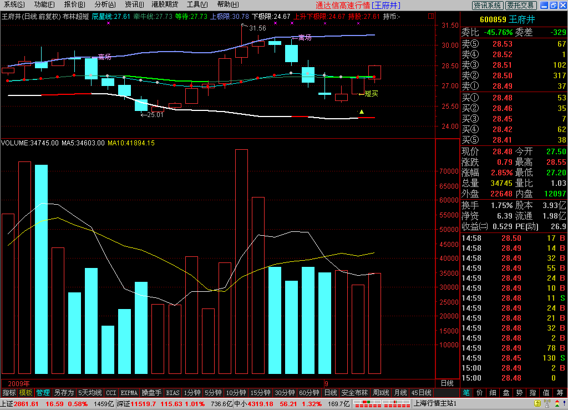Select the BIAS indicator tab
Screen dimensions: 568x410
[x=173, y=393]
